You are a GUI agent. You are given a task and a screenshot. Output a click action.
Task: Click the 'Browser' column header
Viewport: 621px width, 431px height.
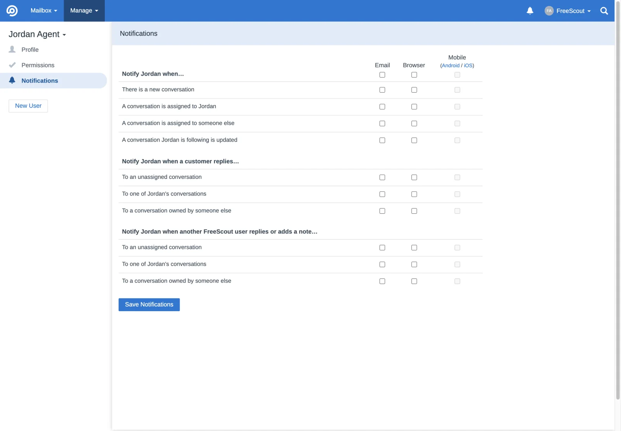pyautogui.click(x=414, y=65)
